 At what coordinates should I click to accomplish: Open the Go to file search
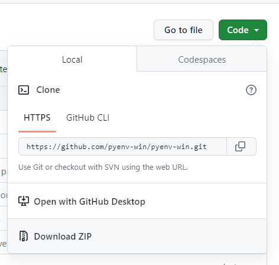183,30
